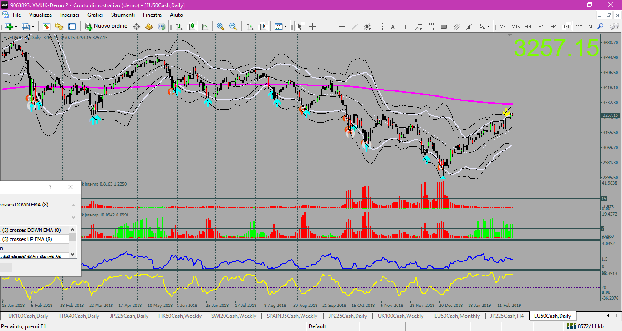Open the New Chart toolbar icon
Image resolution: width=622 pixels, height=331 pixels.
coord(9,26)
